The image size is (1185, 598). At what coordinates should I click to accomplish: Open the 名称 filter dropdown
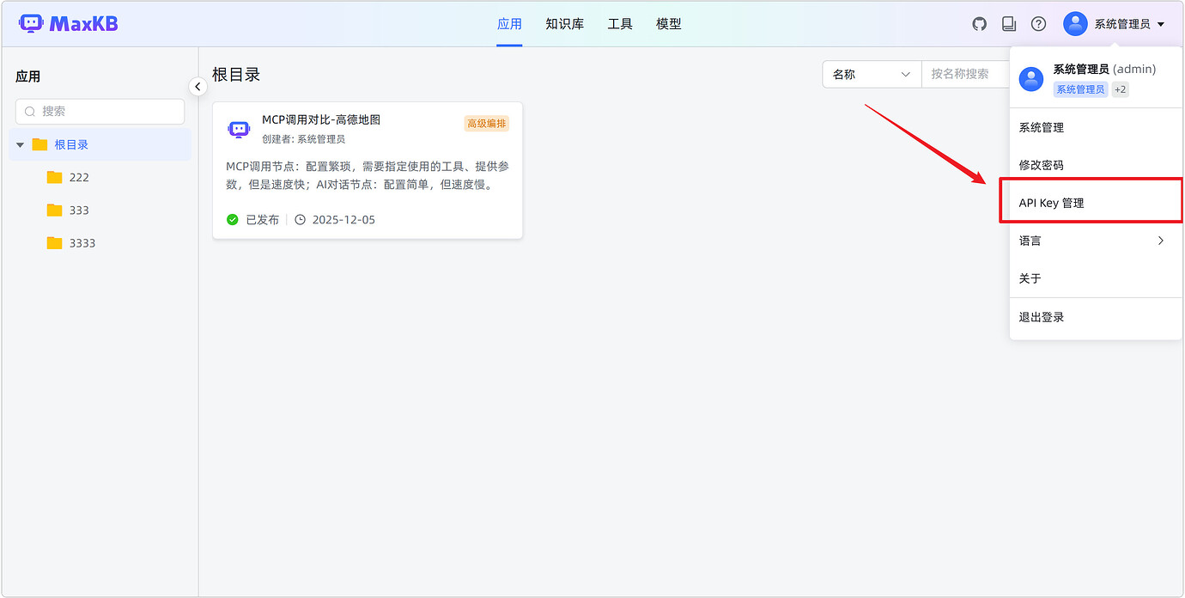(872, 74)
